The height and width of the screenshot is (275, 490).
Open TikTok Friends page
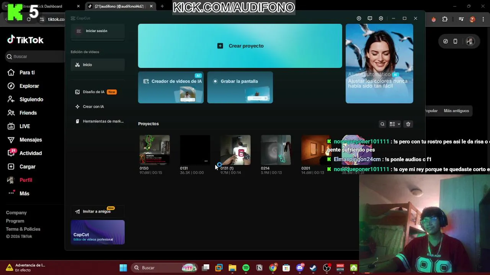coord(28,113)
